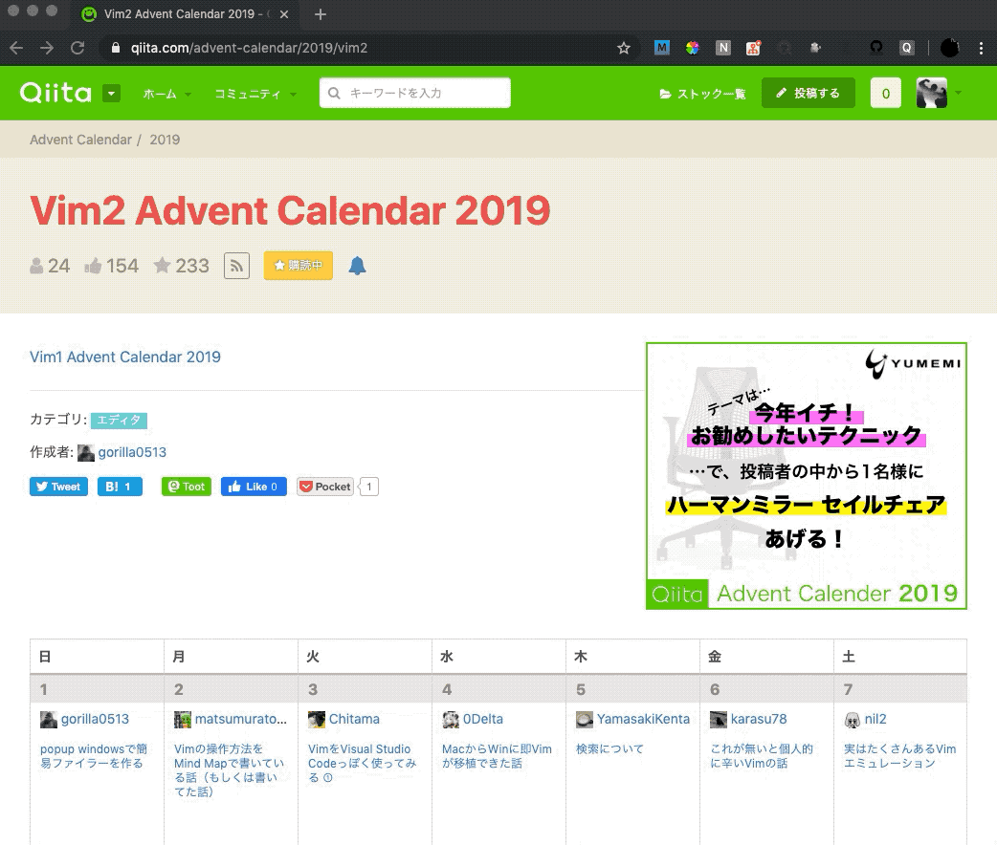Click the 154 likes thumbs-up icon
Image resolution: width=997 pixels, height=845 pixels.
point(93,266)
